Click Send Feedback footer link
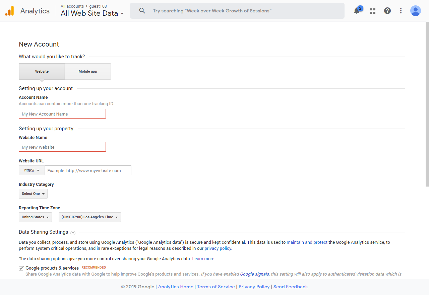The height and width of the screenshot is (295, 429). (x=291, y=287)
